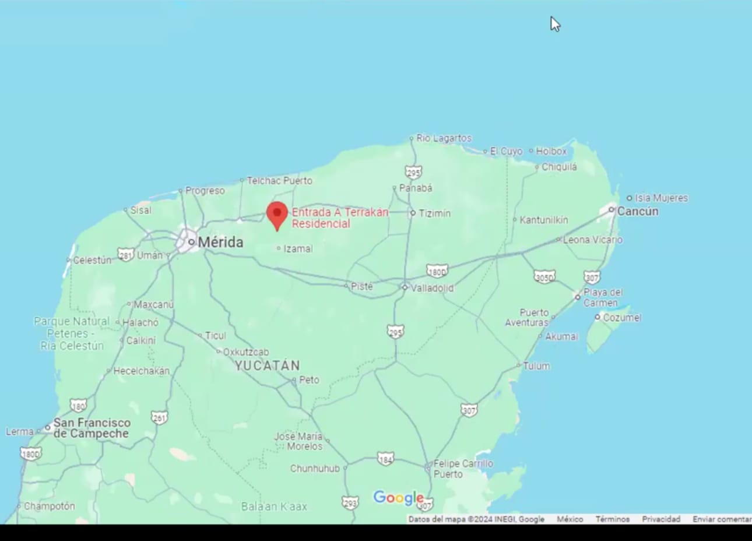Click the Izamal town label
The width and height of the screenshot is (752, 541).
pyautogui.click(x=298, y=249)
